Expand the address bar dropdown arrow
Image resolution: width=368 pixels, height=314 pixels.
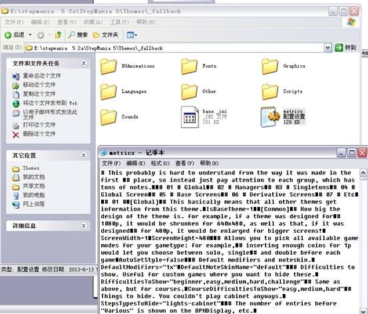[328, 48]
